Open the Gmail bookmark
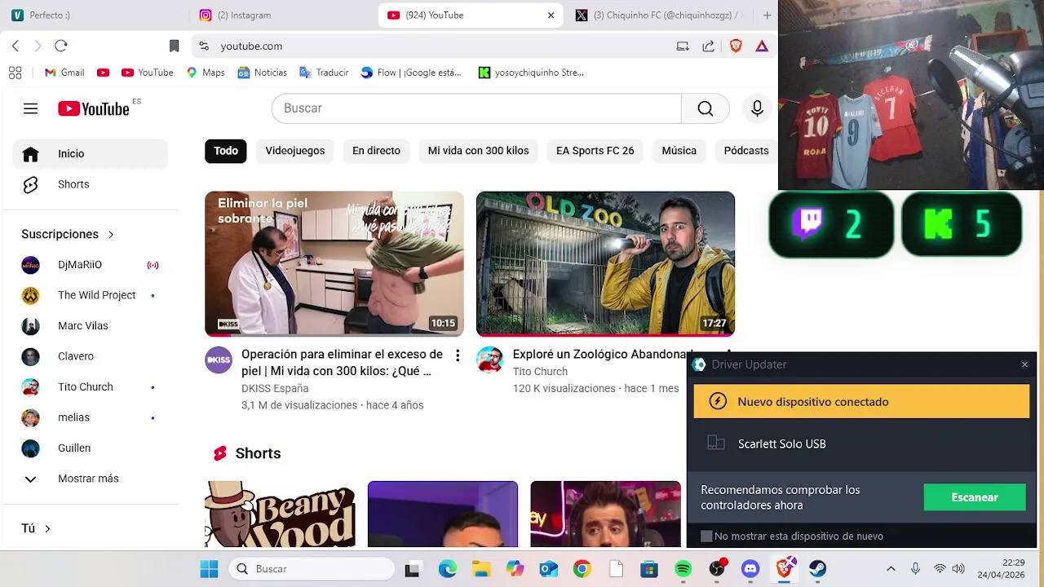Image resolution: width=1044 pixels, height=587 pixels. 64,73
